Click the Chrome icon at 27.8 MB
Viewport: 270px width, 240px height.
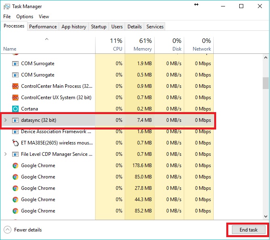pos(15,188)
